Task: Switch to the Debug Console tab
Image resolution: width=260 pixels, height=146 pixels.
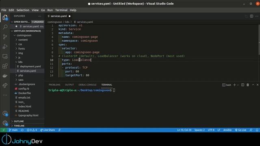Action: point(87,85)
